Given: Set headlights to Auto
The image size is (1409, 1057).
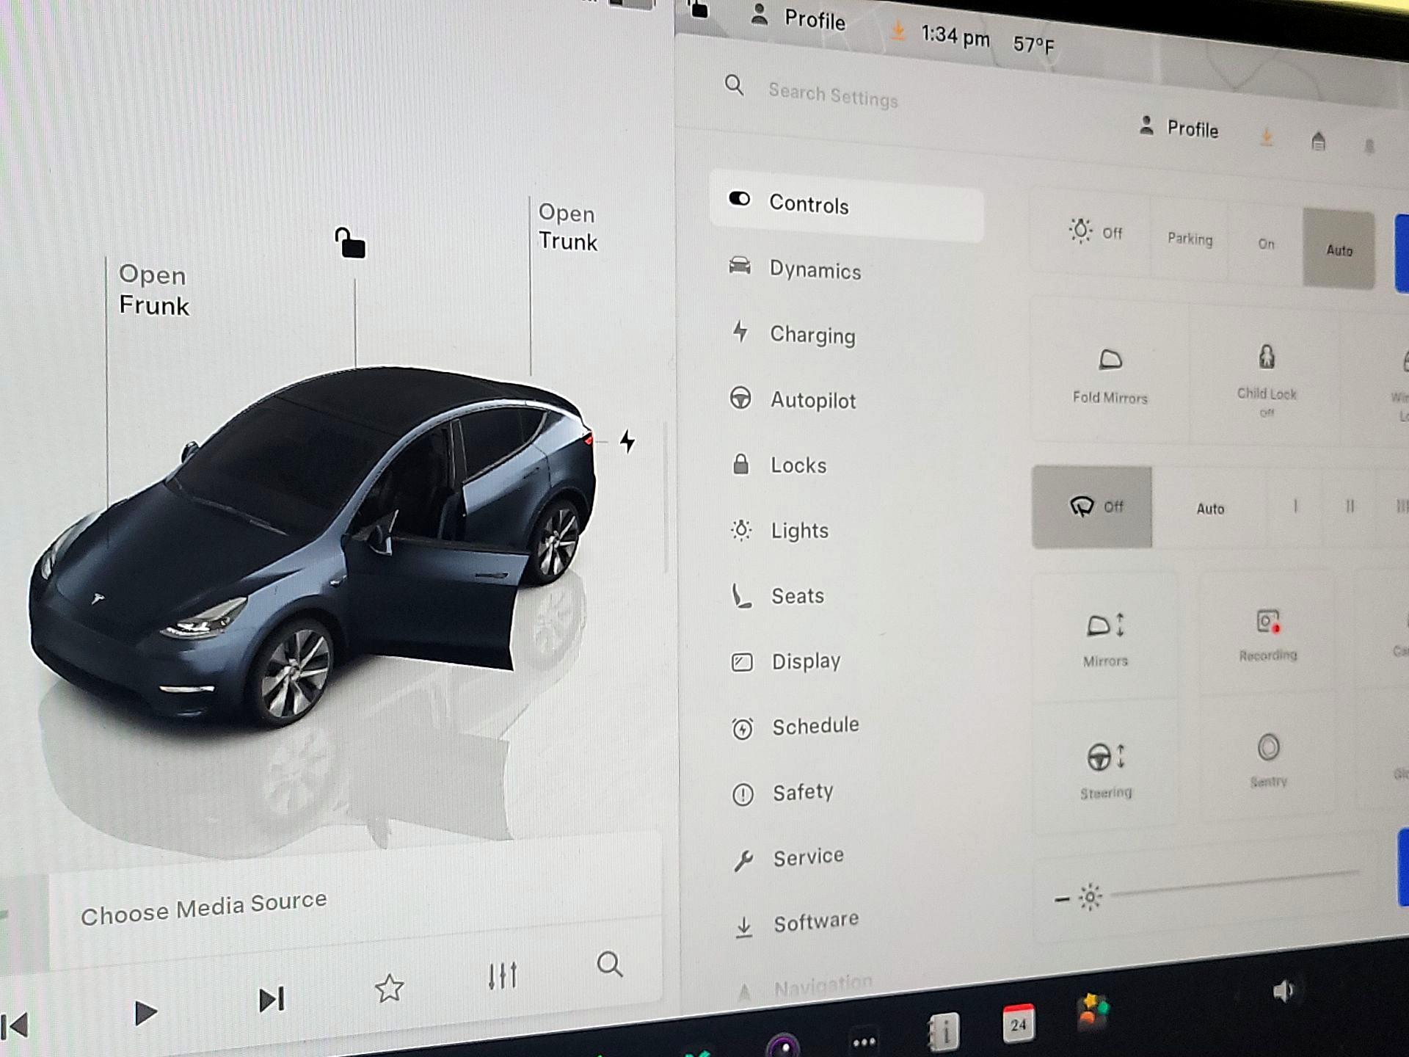Looking at the screenshot, I should 1339,250.
